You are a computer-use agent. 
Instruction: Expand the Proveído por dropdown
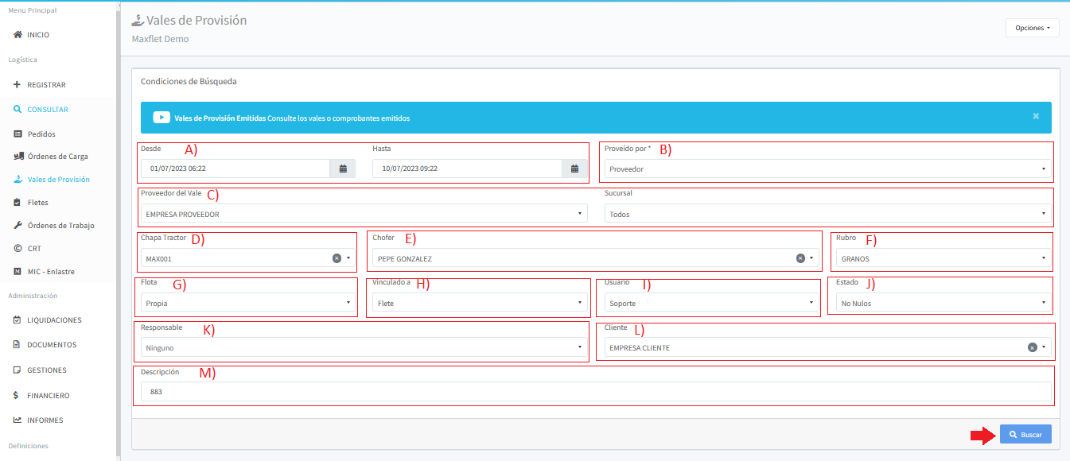click(x=827, y=169)
